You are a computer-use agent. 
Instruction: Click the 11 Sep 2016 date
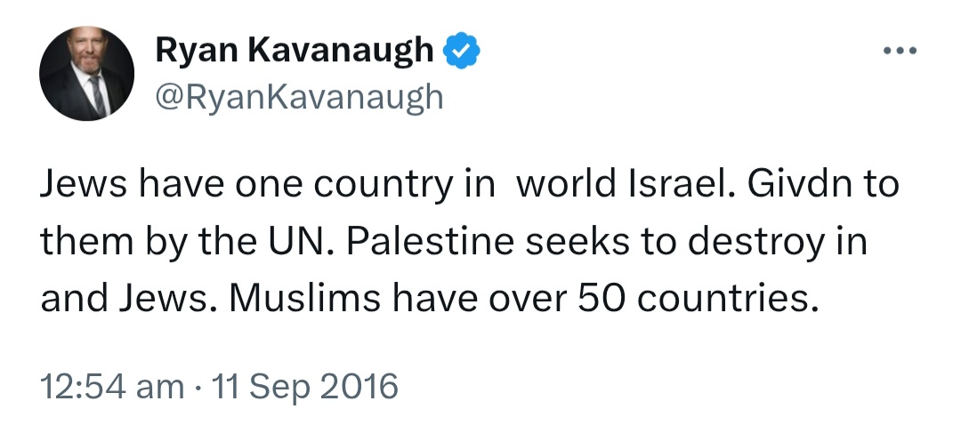(304, 387)
